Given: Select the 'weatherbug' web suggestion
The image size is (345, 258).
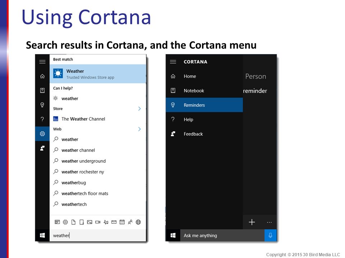Looking at the screenshot, I should tap(98, 182).
